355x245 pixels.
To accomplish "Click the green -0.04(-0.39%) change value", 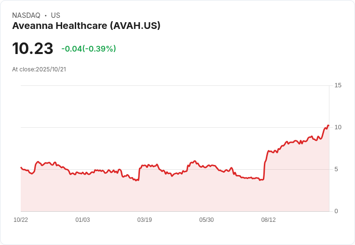I will click(89, 49).
